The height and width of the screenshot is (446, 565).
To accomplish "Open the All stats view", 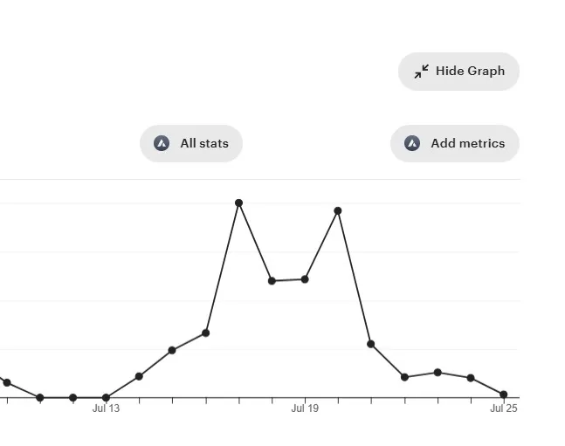I will 191,143.
